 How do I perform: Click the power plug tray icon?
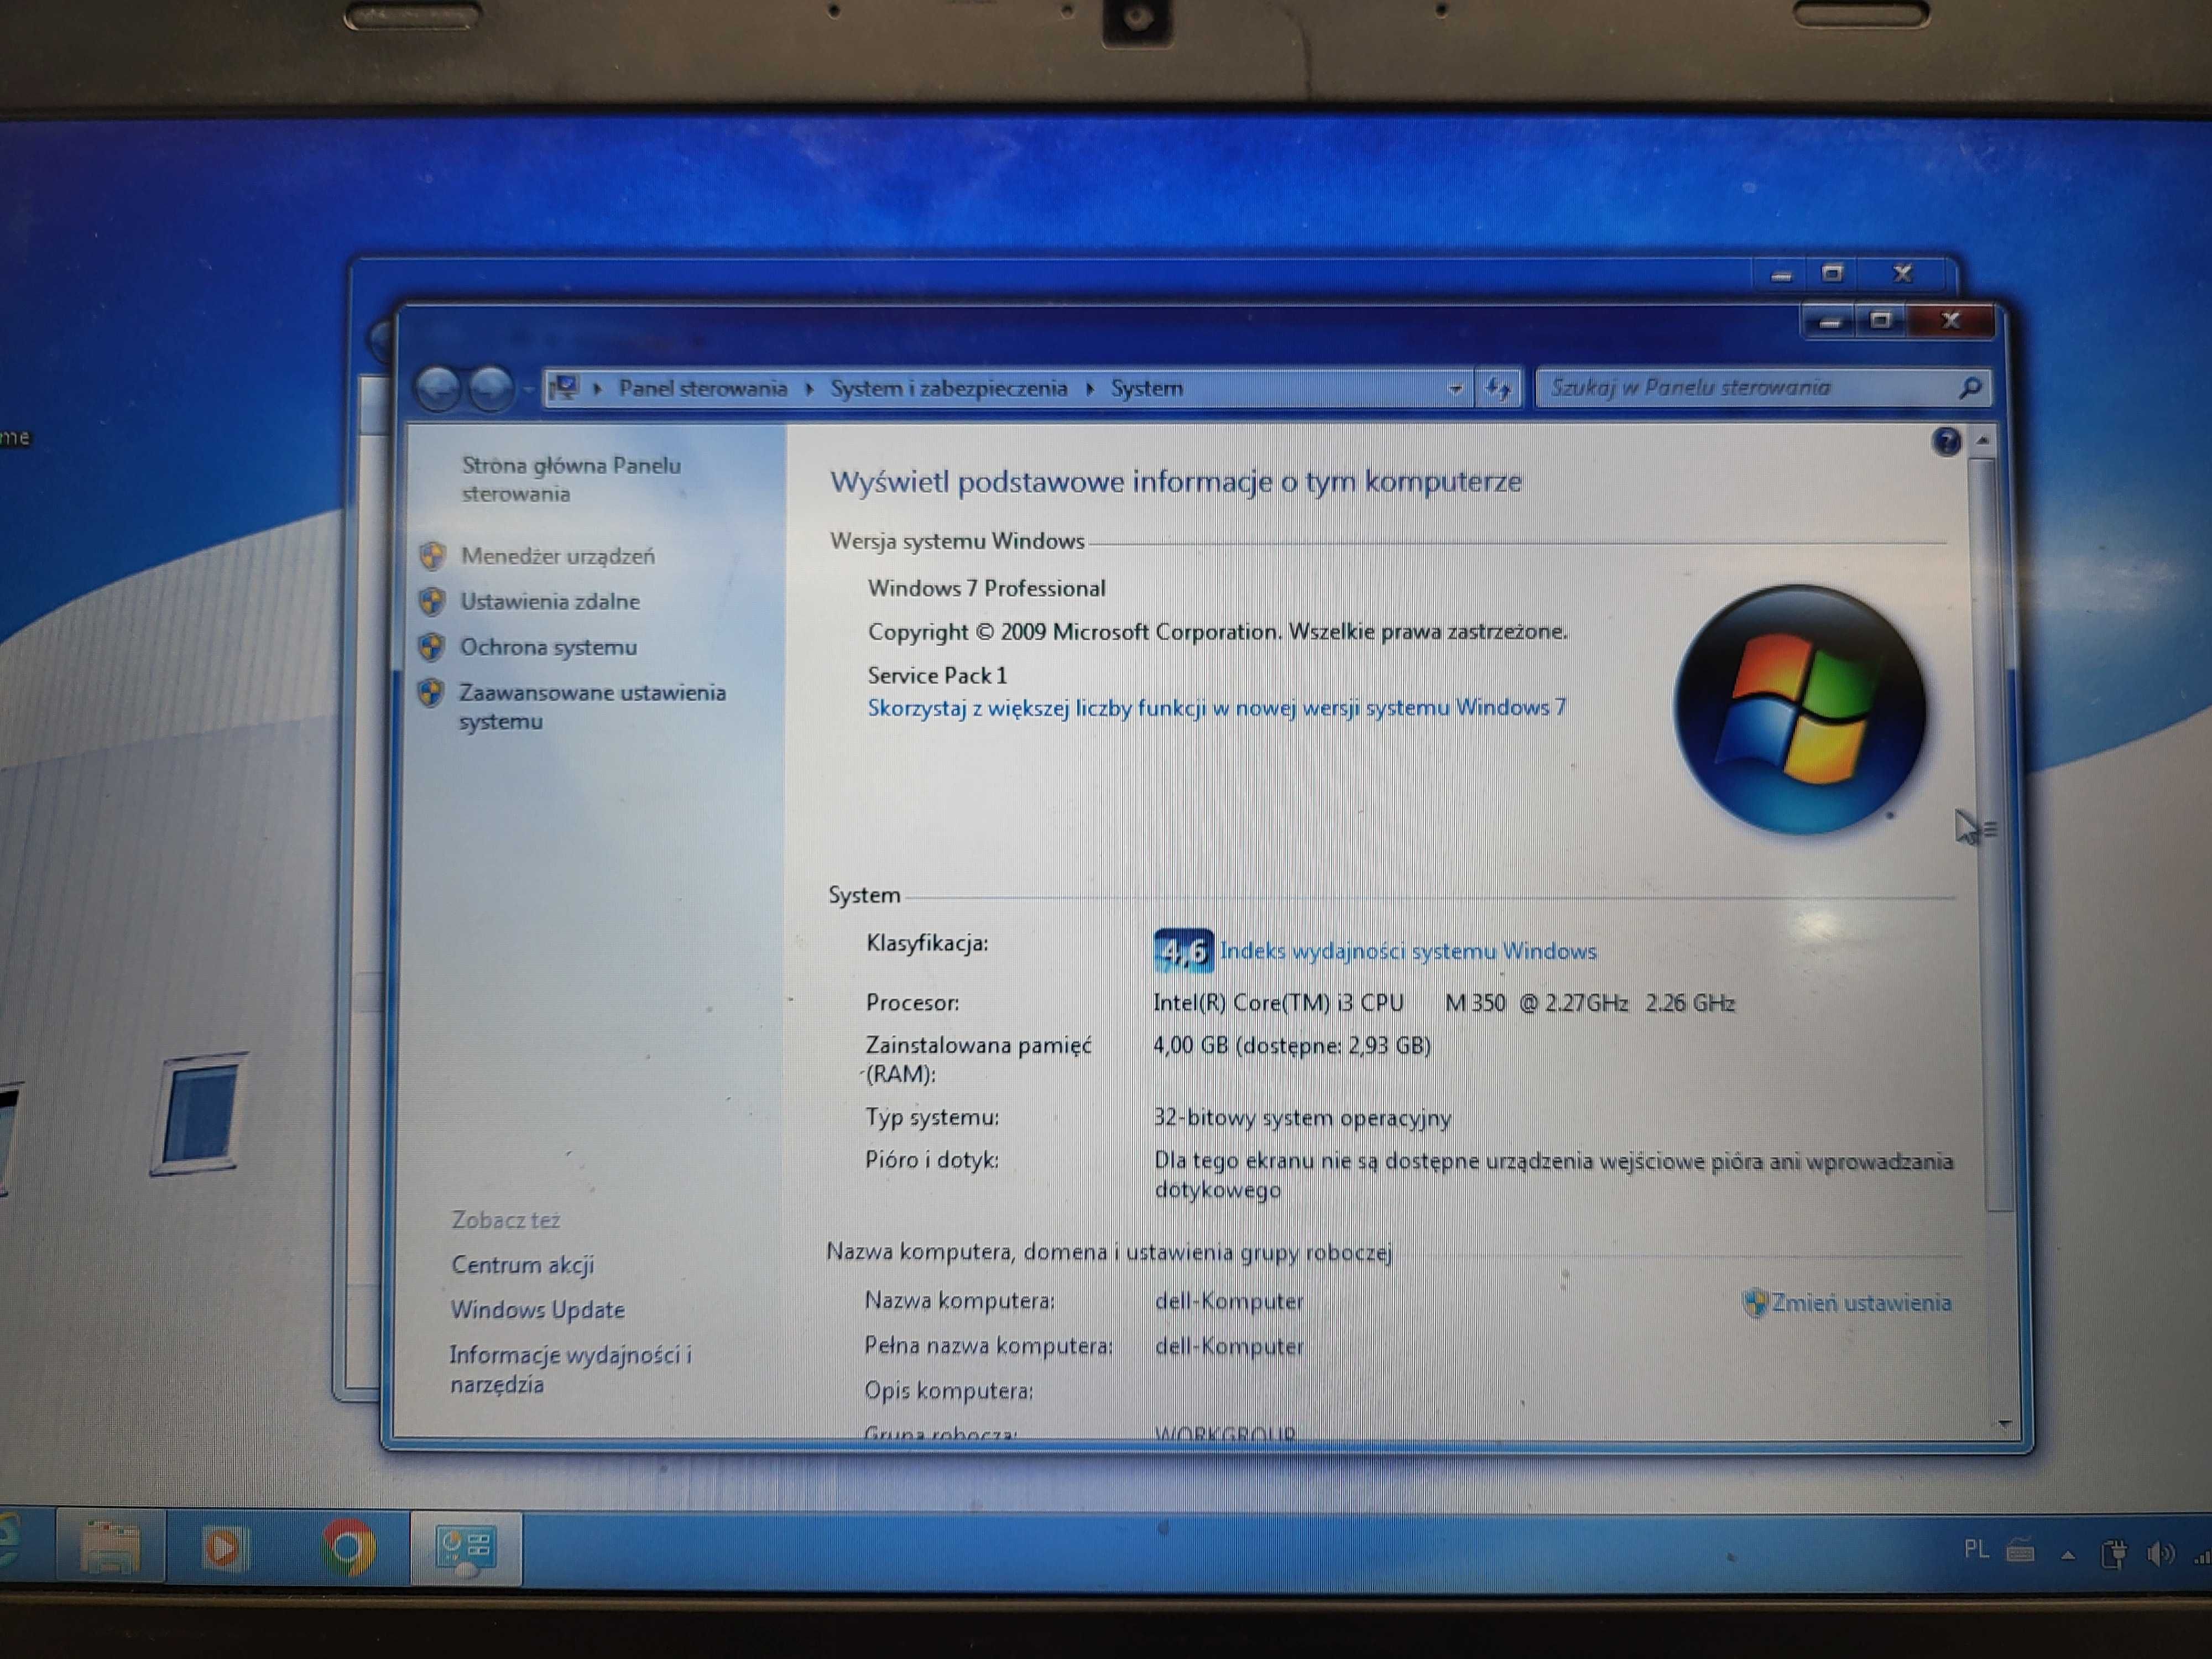point(2114,1553)
